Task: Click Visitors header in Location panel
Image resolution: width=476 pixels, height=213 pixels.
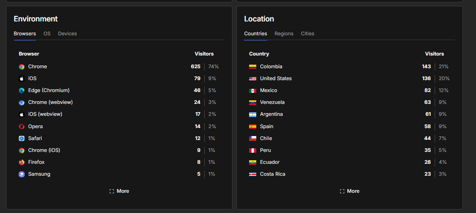Action: (434, 54)
